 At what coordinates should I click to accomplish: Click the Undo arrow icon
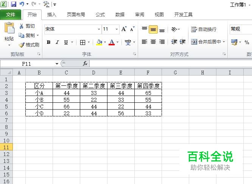tap(22, 4)
